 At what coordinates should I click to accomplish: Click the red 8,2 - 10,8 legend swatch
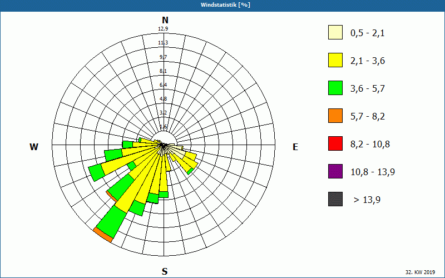pos(335,143)
